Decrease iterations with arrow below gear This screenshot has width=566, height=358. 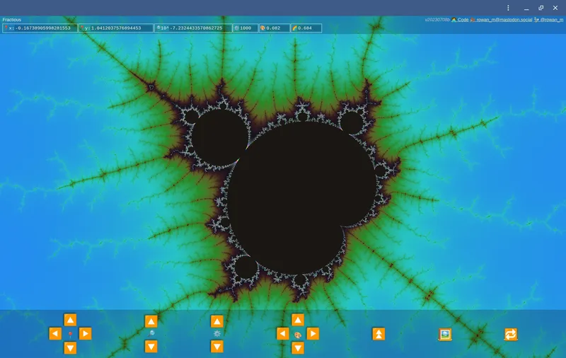point(217,346)
